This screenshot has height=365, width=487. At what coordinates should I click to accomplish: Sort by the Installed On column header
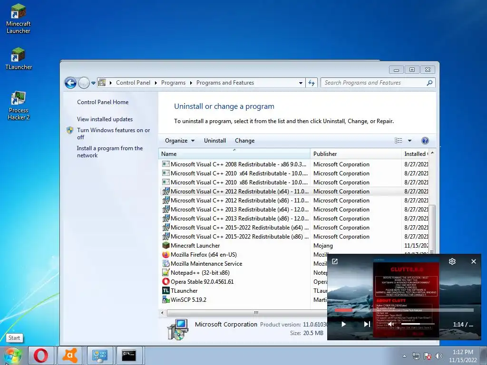pyautogui.click(x=415, y=154)
